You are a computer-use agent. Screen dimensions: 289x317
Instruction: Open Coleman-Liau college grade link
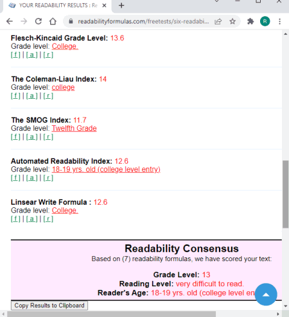tap(63, 87)
